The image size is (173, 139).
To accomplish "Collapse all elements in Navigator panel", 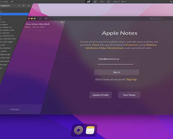I will [19, 6].
